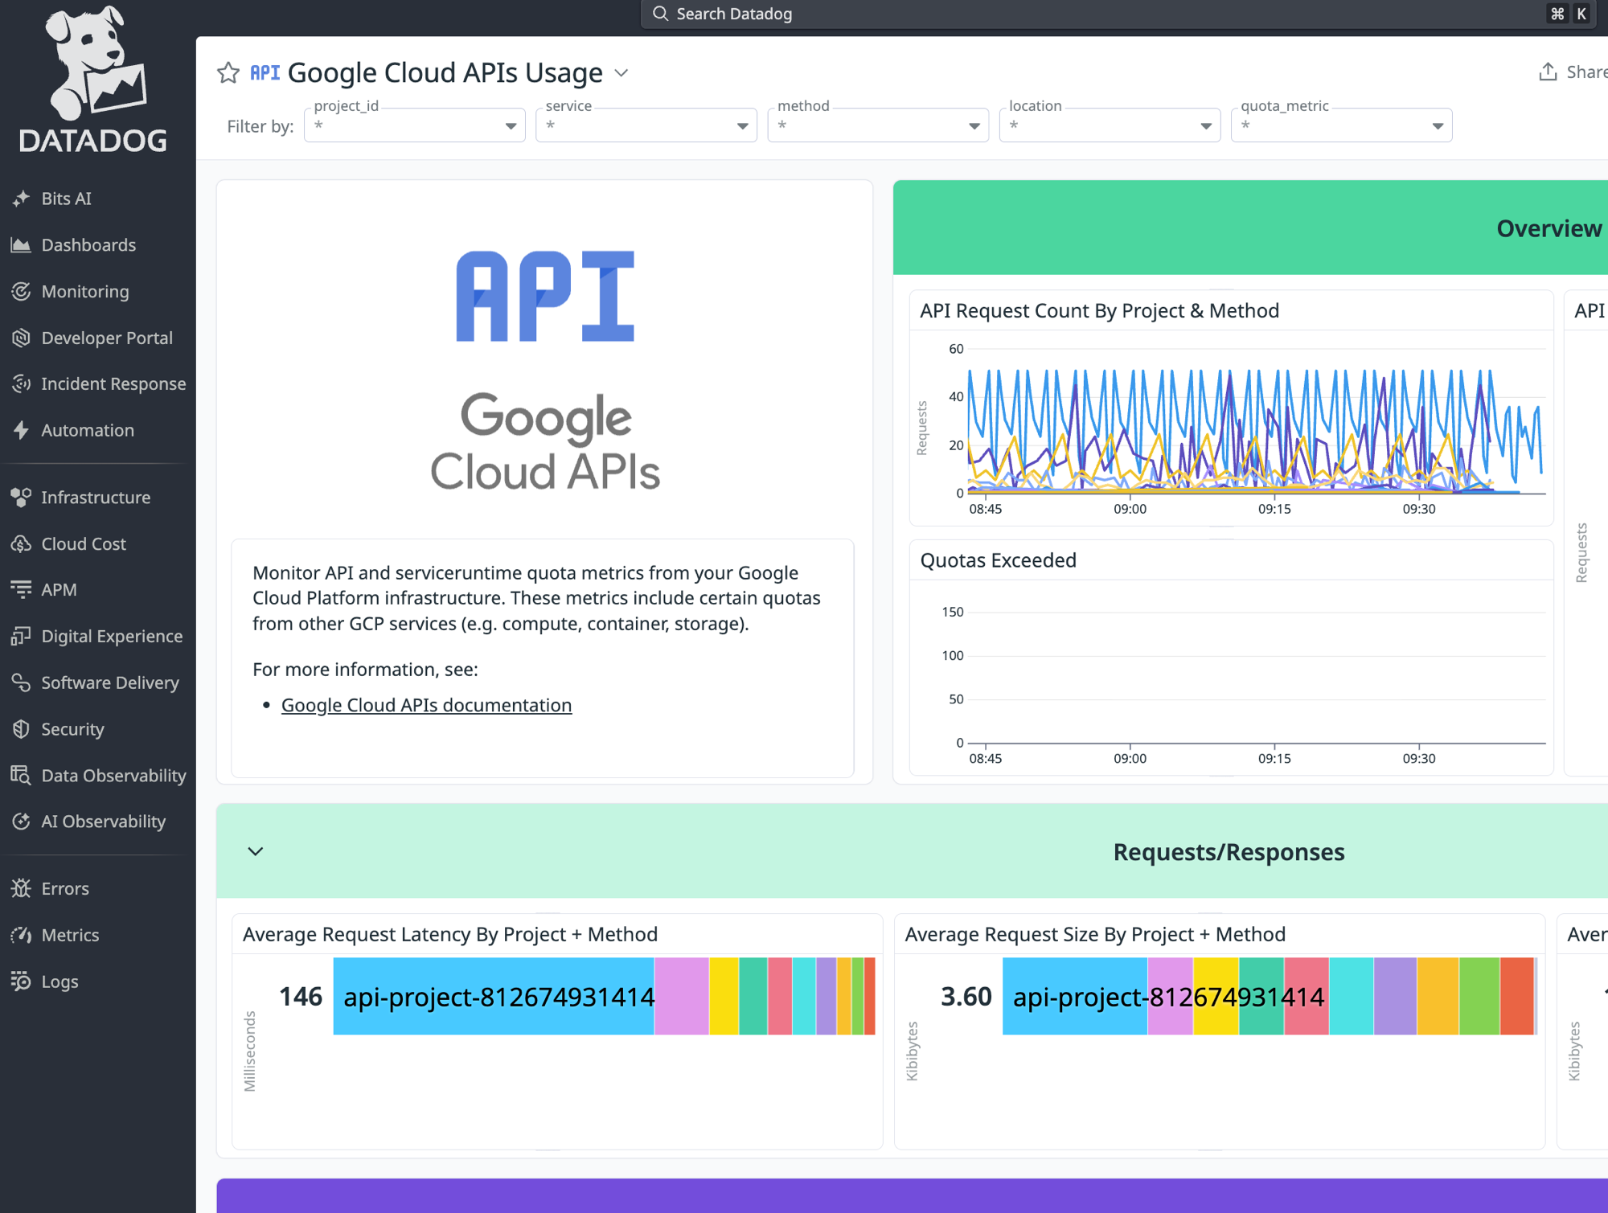
Task: Go to Dashboards in the sidebar
Action: coord(88,245)
